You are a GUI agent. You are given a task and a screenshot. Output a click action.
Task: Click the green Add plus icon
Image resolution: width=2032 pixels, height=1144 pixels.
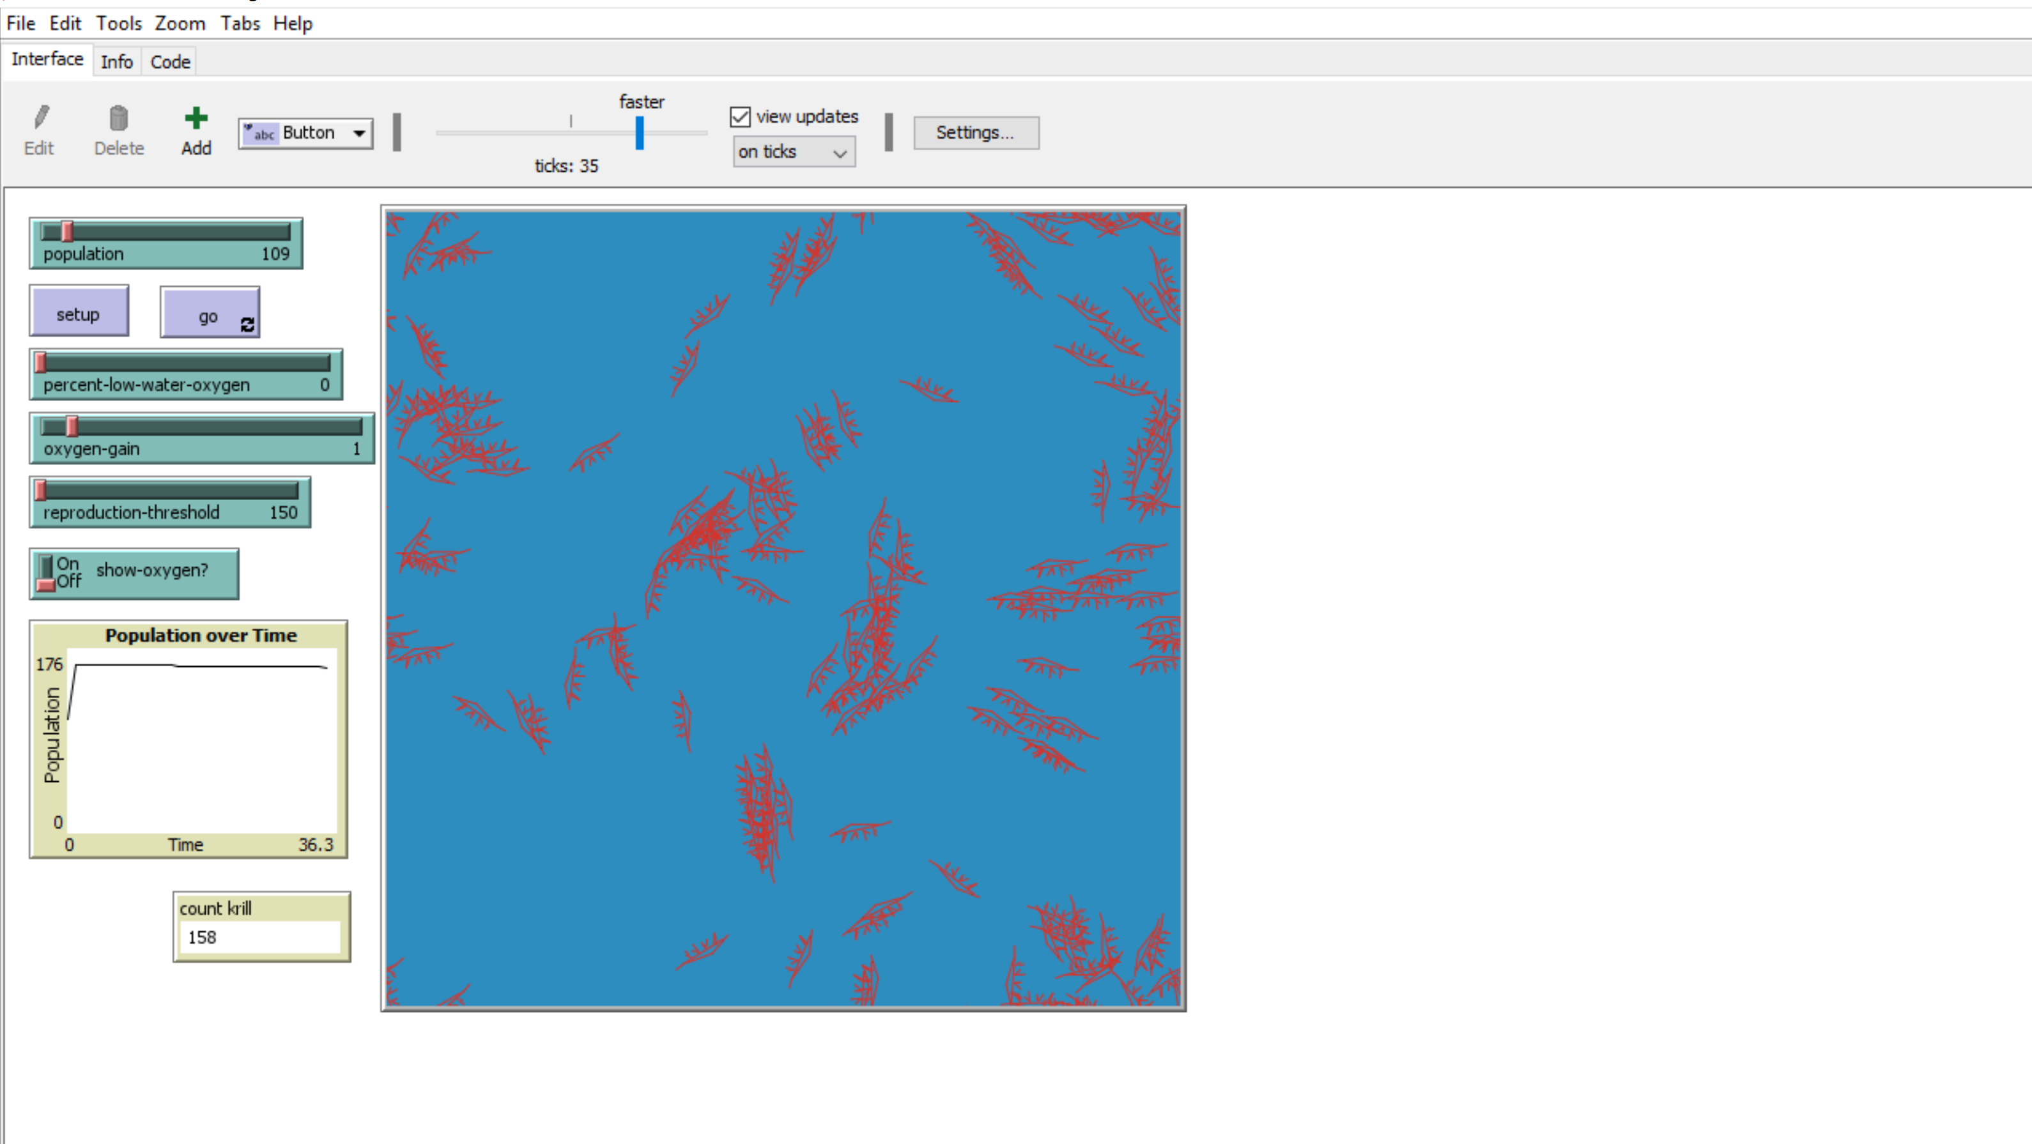tap(196, 118)
